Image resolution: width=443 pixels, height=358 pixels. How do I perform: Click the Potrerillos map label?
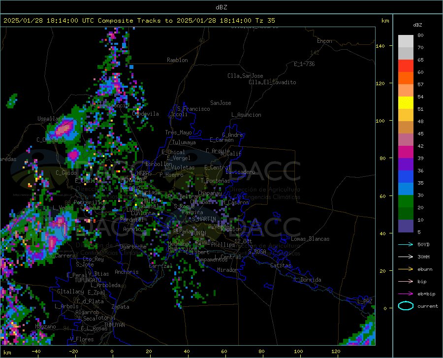click(x=90, y=202)
